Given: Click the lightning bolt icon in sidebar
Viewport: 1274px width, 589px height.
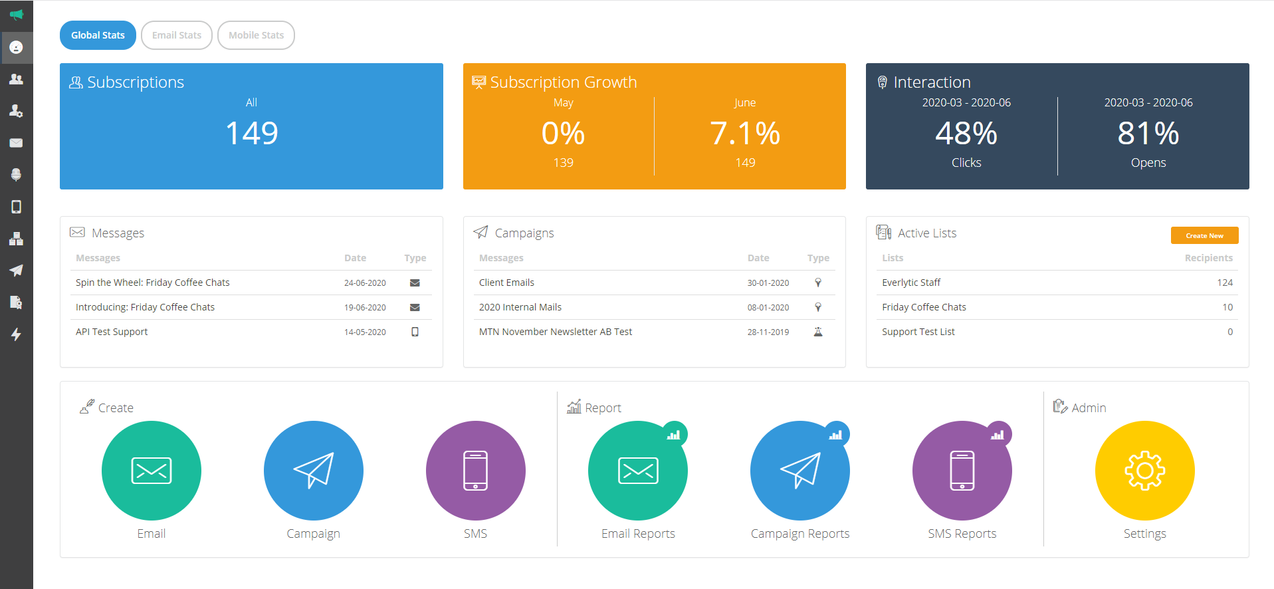Looking at the screenshot, I should point(17,334).
